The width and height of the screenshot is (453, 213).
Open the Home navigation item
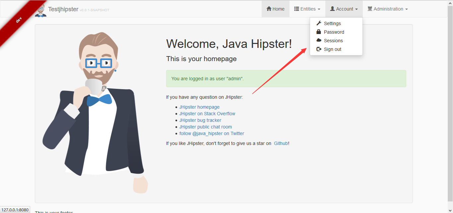point(276,9)
